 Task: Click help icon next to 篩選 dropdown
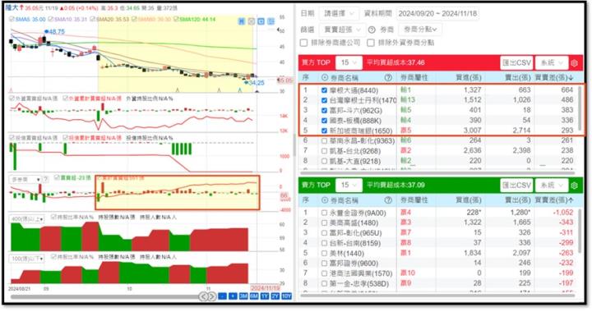[372, 30]
